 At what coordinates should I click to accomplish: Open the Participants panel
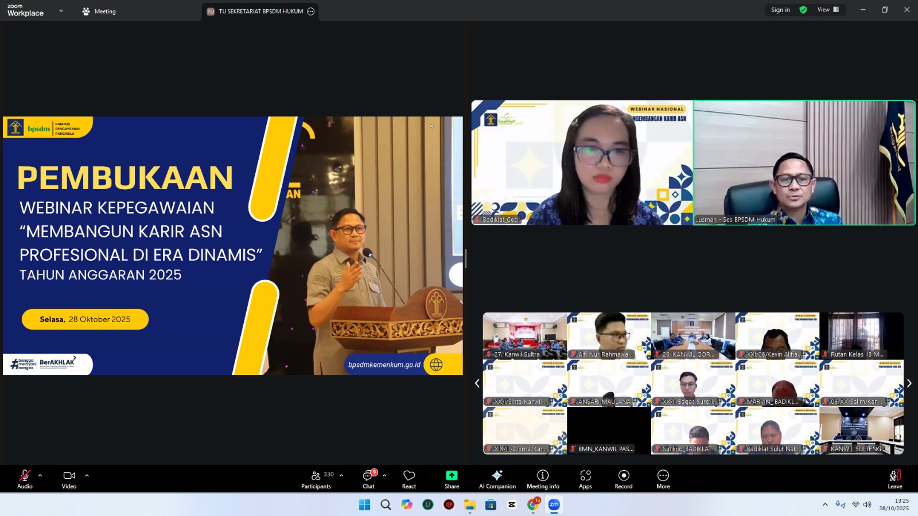tap(316, 479)
